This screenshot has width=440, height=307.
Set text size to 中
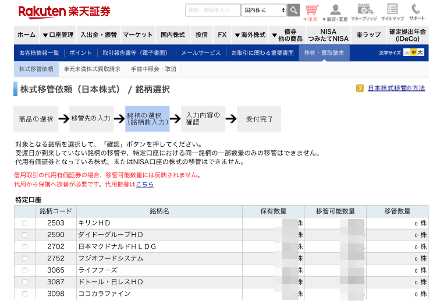tap(413, 52)
